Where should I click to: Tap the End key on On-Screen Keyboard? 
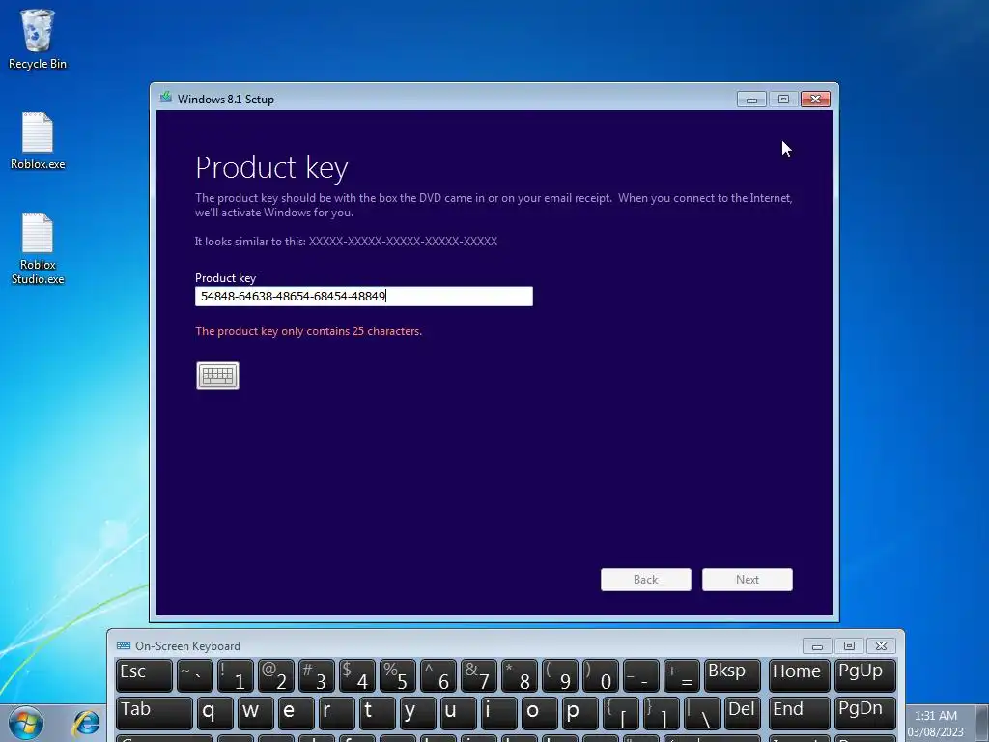799,713
